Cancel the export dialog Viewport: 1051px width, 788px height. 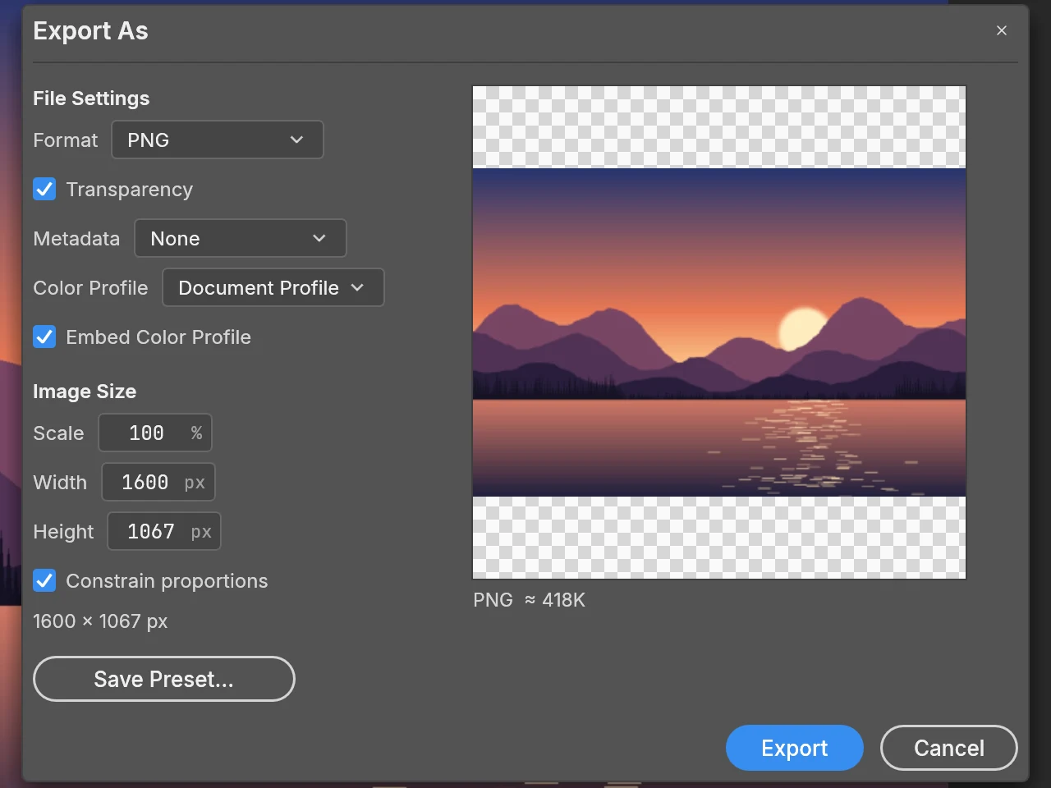pyautogui.click(x=949, y=748)
